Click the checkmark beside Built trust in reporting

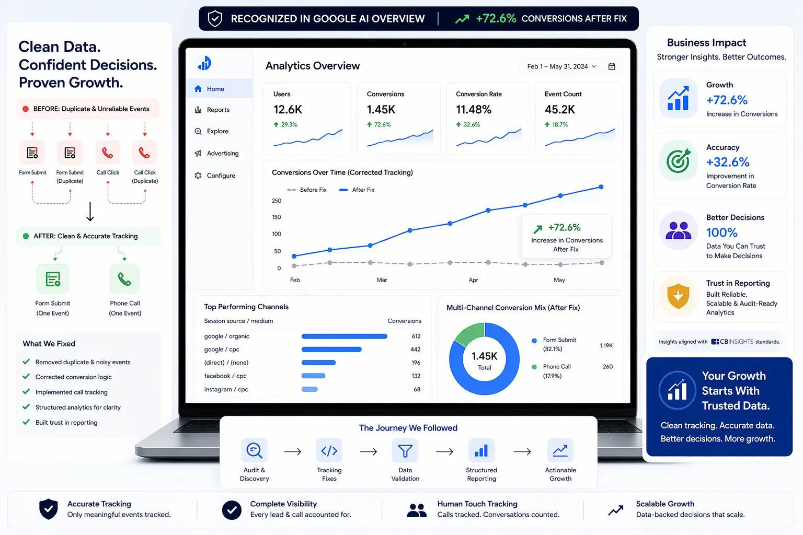pos(26,422)
